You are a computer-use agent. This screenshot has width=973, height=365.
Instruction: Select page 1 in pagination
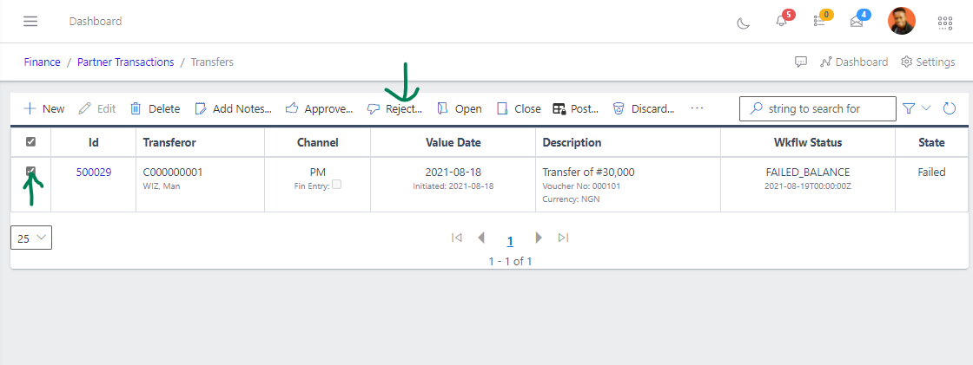click(510, 242)
